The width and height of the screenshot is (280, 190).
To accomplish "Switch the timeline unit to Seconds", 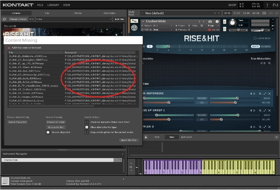I will (266, 47).
